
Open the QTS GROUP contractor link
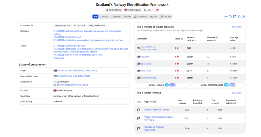147,64
